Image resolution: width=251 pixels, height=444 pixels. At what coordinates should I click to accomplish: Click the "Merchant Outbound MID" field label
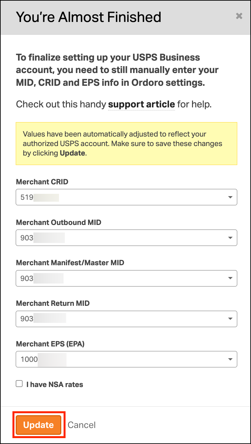pyautogui.click(x=58, y=223)
